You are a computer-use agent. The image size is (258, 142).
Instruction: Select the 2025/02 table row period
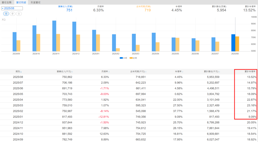[x=18, y=111]
